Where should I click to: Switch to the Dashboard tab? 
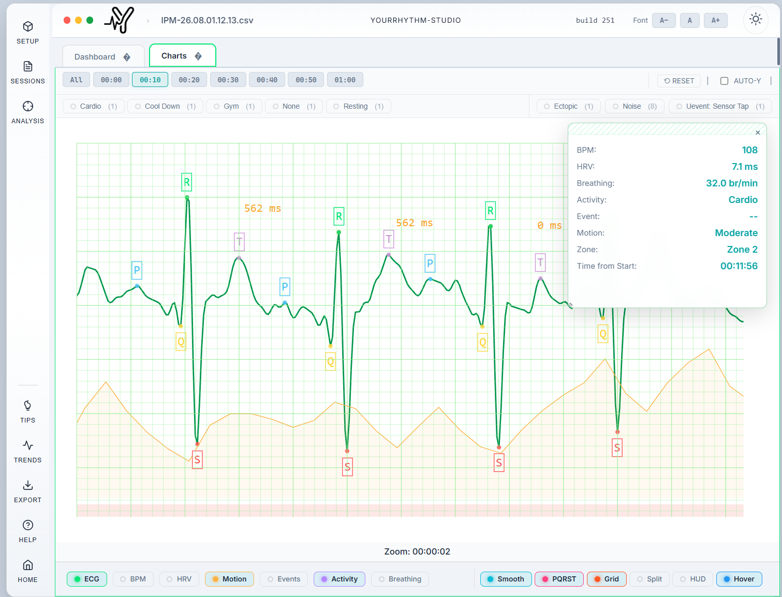click(x=103, y=56)
